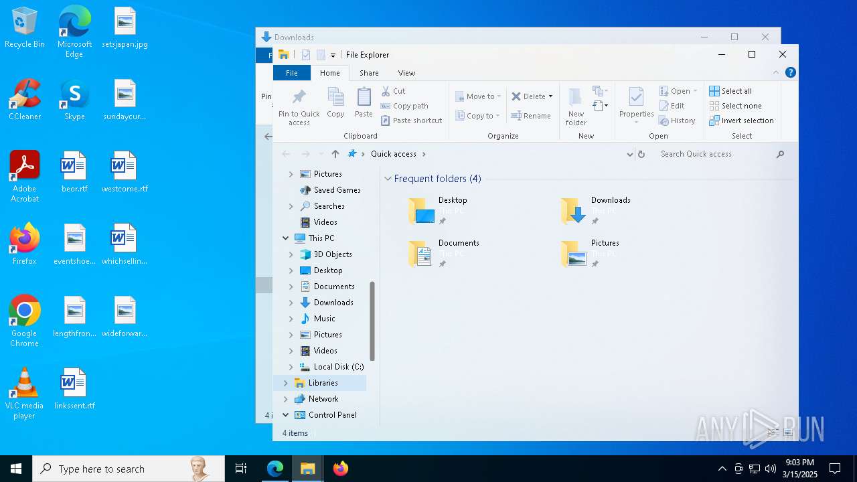The width and height of the screenshot is (857, 482).
Task: Switch to details view in status bar
Action: [x=773, y=433]
